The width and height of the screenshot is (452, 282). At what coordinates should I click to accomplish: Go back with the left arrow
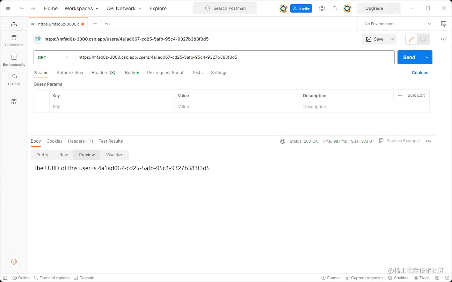click(x=22, y=8)
